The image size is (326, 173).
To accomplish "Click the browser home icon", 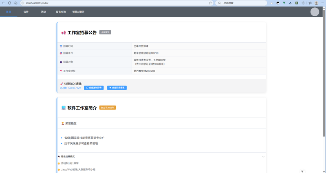I will [x=15, y=3].
